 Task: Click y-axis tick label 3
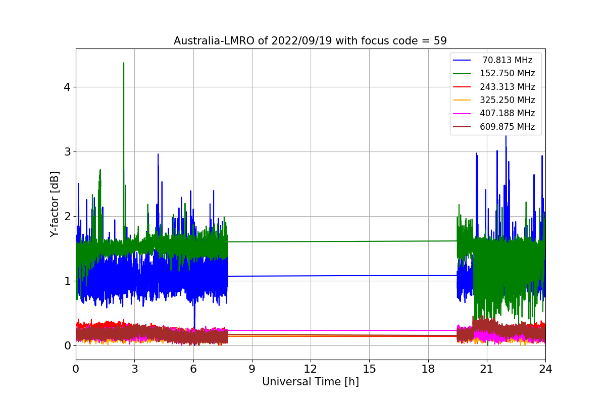[67, 151]
